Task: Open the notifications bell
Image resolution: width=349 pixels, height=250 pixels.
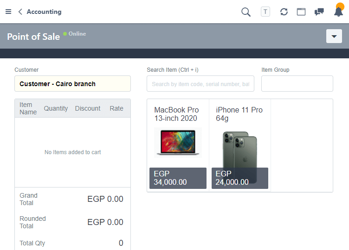Action: [338, 12]
